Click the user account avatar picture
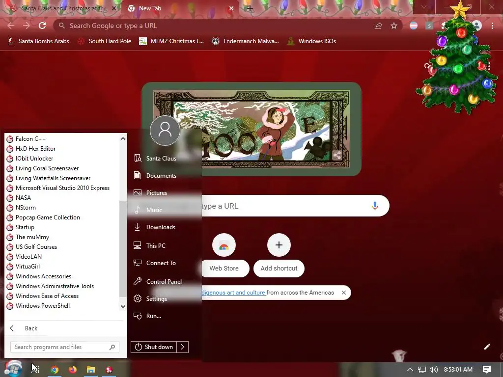Image resolution: width=503 pixels, height=377 pixels. pyautogui.click(x=165, y=131)
